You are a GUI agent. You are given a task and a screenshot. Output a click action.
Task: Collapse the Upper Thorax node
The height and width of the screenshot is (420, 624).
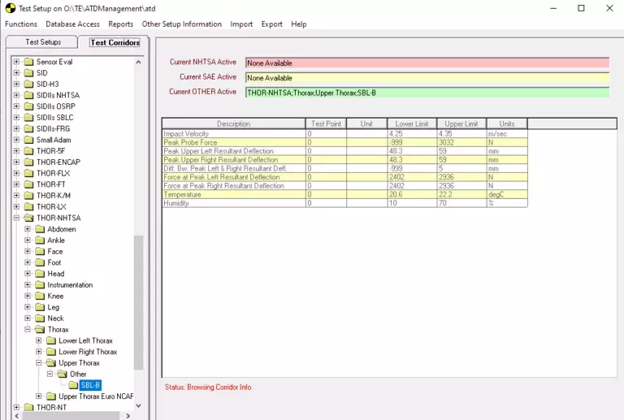point(39,363)
